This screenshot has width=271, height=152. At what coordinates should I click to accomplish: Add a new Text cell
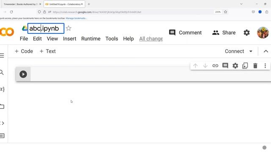tap(48, 51)
